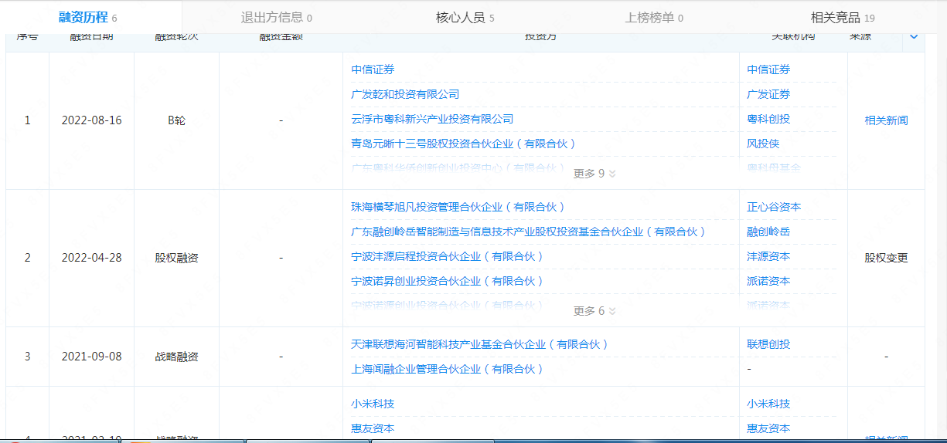Open related institution 派诺资本
Image resolution: width=947 pixels, height=443 pixels.
point(768,281)
